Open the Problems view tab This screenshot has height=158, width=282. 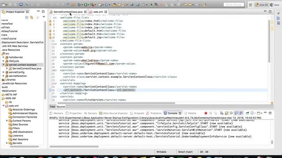tap(154, 113)
